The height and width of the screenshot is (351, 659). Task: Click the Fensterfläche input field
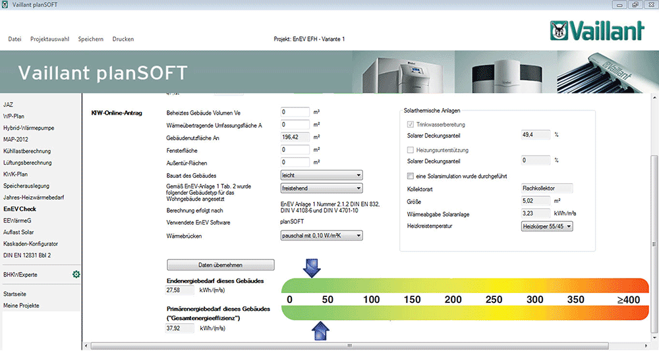click(295, 149)
